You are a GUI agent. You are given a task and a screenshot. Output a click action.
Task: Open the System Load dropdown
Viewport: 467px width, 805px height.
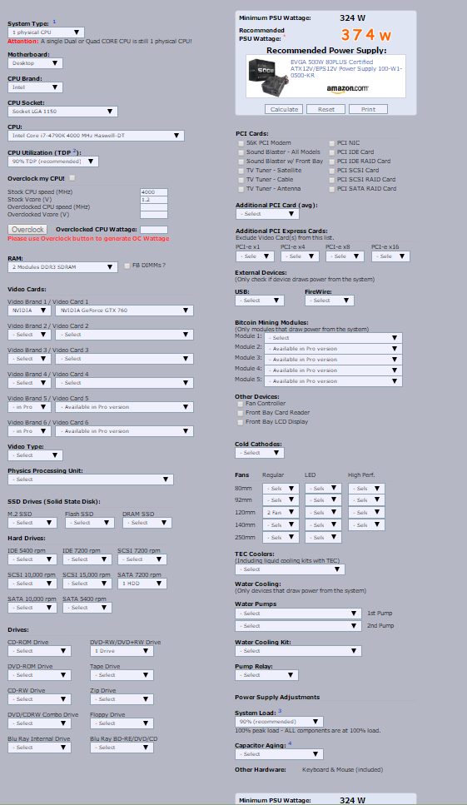coord(279,721)
